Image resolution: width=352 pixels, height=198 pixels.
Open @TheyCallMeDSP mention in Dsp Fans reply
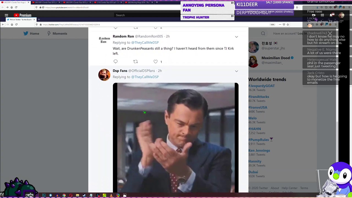[x=145, y=77]
